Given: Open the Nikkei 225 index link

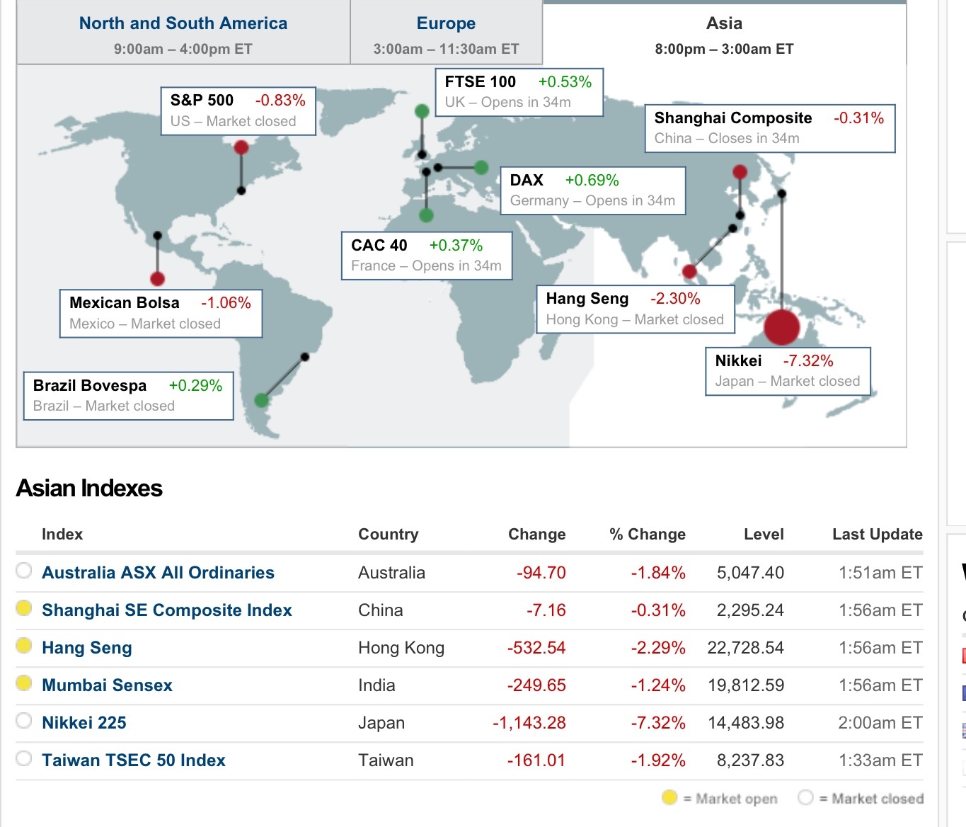Looking at the screenshot, I should (84, 723).
